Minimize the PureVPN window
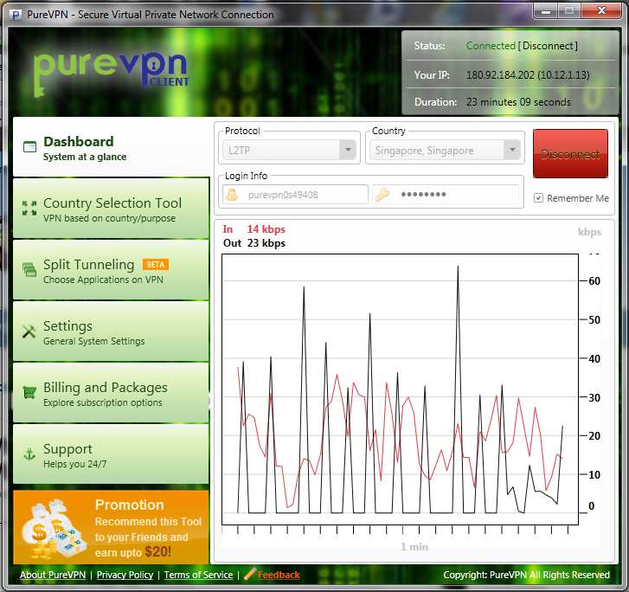The image size is (629, 592). 546,11
